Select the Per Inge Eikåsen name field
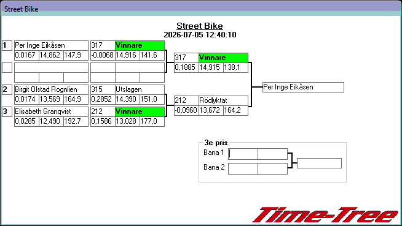Viewport: 402px width, 226px height. (x=51, y=45)
